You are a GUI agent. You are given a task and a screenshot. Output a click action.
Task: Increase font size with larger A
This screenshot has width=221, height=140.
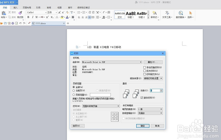click(x=60, y=12)
